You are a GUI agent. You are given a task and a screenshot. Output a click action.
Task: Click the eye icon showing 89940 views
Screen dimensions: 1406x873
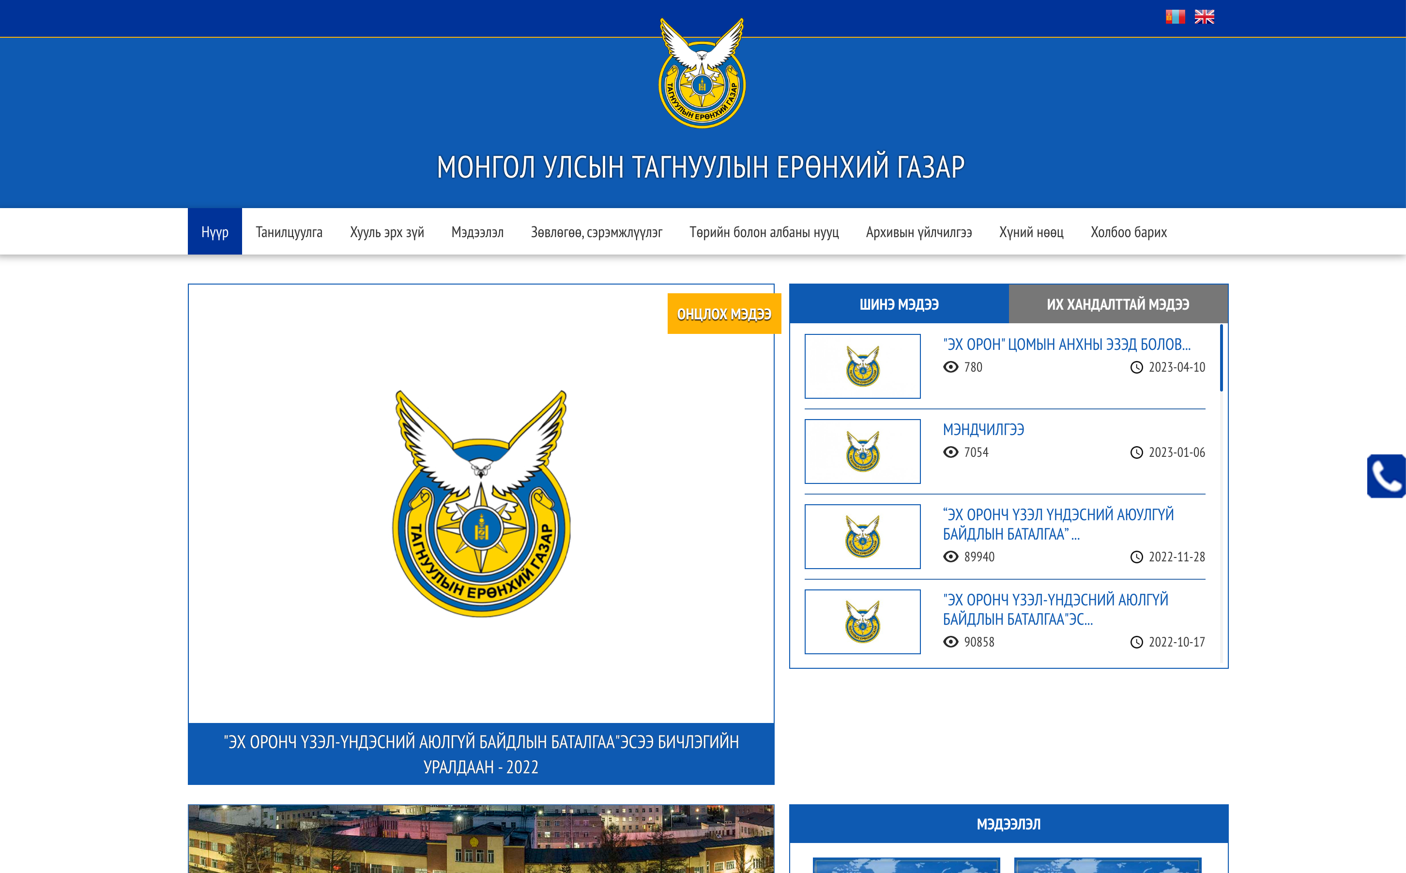(951, 557)
